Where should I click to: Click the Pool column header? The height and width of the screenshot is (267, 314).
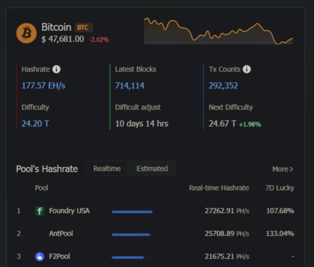point(42,188)
